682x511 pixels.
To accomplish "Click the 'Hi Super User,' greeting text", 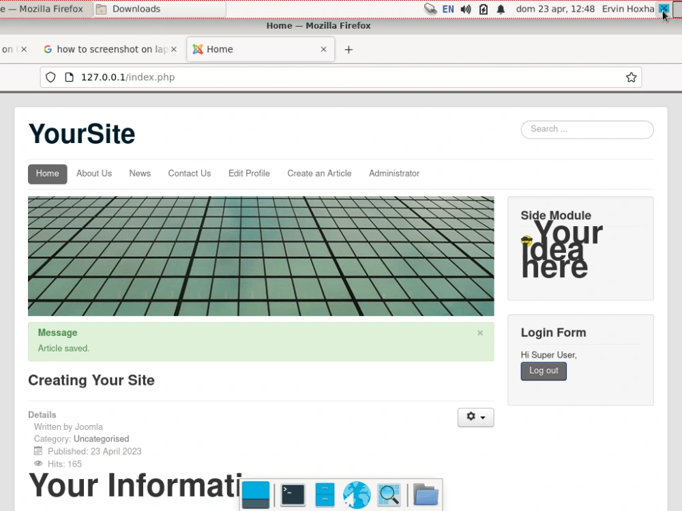I will [x=548, y=355].
